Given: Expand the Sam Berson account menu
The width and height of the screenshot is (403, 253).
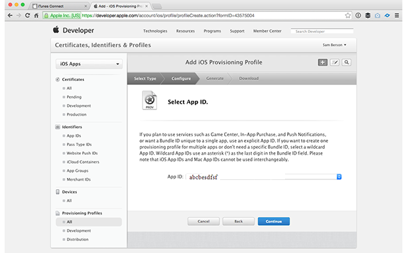Looking at the screenshot, I should [x=334, y=45].
